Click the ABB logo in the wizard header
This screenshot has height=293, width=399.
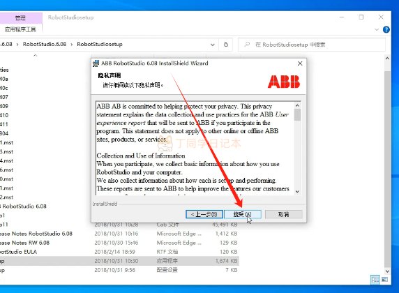(x=284, y=82)
